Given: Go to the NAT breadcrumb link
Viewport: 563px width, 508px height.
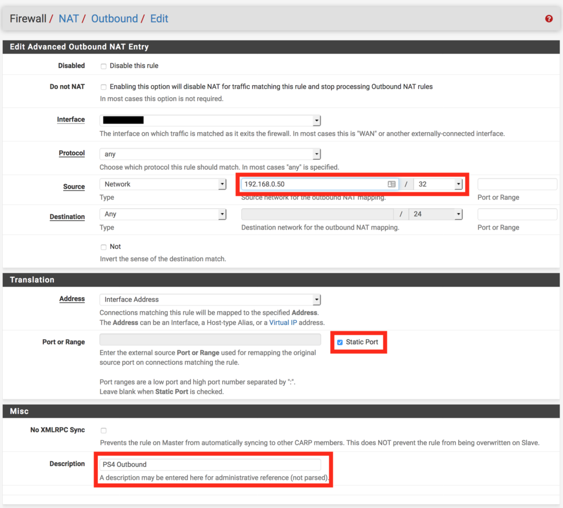Looking at the screenshot, I should pyautogui.click(x=69, y=19).
